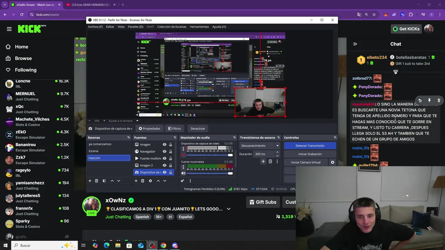
Task: Click Iniciar Cámara Virtual button
Action: pos(306,162)
